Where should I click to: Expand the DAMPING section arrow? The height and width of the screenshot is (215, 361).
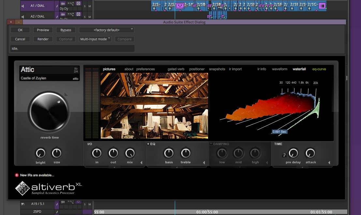(267, 162)
